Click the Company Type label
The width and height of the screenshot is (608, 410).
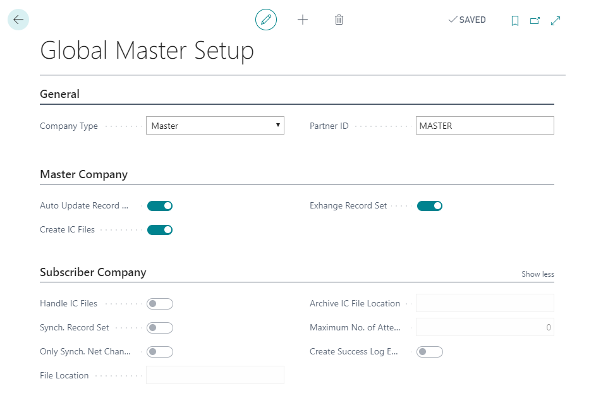click(69, 126)
